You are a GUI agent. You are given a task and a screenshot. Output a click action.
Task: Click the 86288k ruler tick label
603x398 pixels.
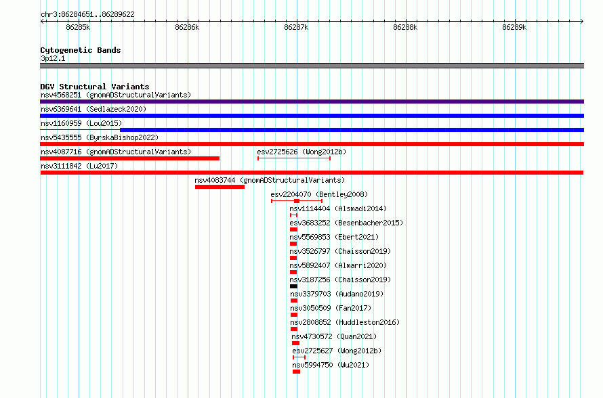click(x=405, y=27)
